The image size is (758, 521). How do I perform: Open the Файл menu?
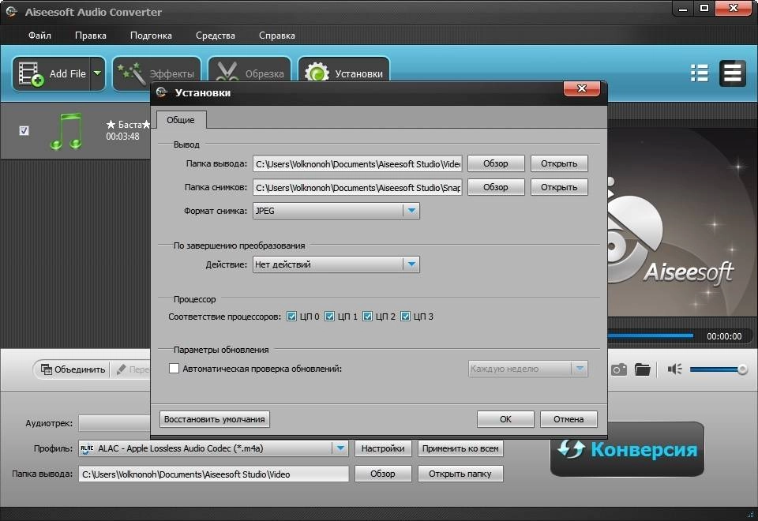click(39, 36)
